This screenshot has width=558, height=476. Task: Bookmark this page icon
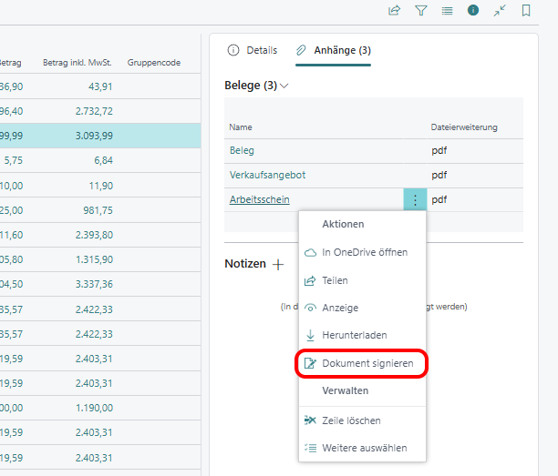[x=526, y=11]
